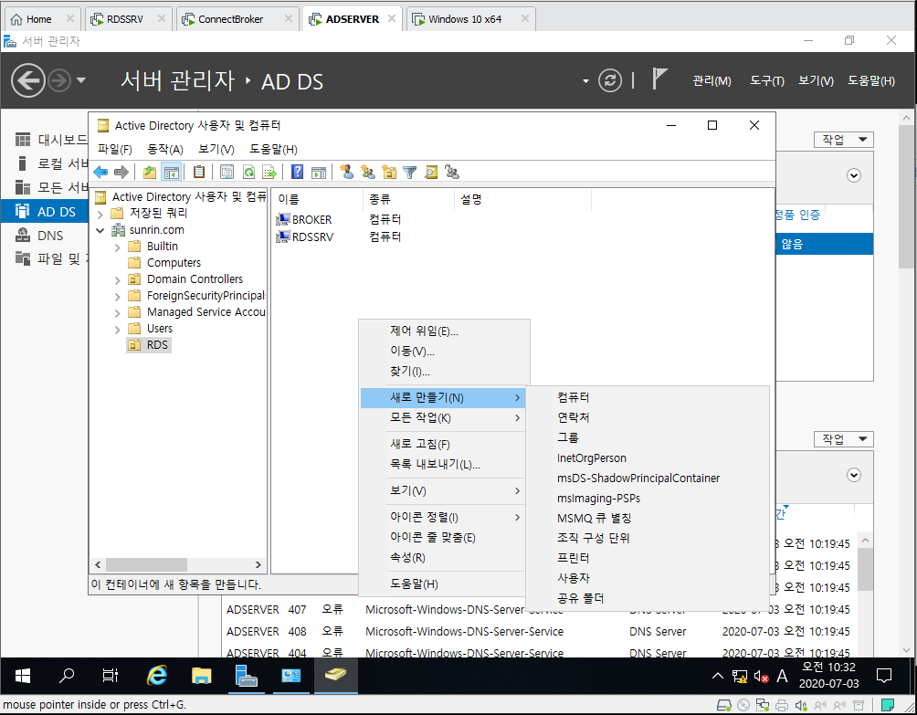Collapse the sunrin.com domain node
The width and height of the screenshot is (917, 715).
[100, 230]
